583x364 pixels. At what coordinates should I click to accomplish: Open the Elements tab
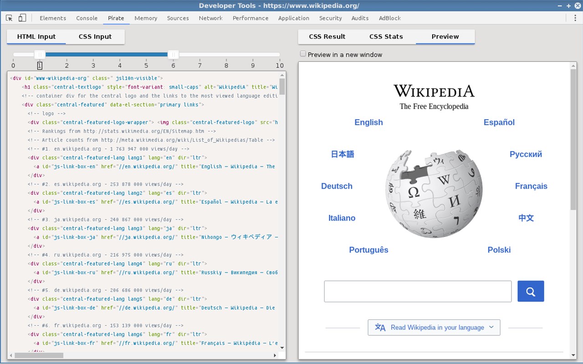(53, 18)
